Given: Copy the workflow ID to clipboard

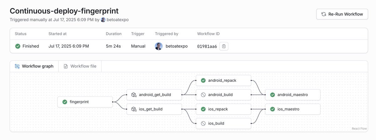Looking at the screenshot, I should coord(224,46).
